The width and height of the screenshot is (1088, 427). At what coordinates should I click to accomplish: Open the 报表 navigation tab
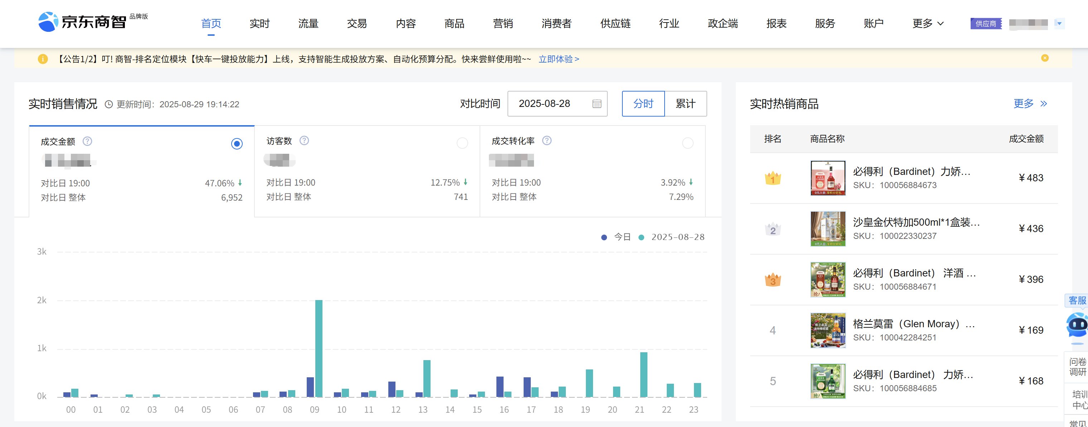[776, 24]
